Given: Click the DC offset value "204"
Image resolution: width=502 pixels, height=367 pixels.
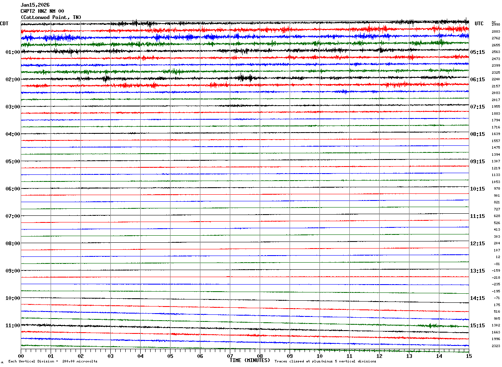Looking at the screenshot, I should (497, 243).
